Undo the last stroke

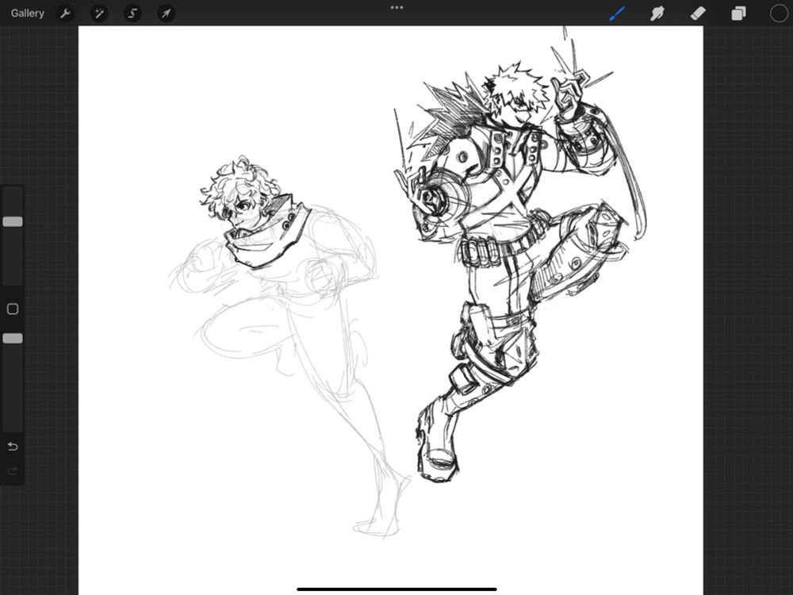[x=13, y=446]
